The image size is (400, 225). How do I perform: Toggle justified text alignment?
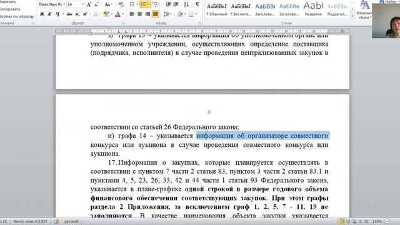point(156,14)
